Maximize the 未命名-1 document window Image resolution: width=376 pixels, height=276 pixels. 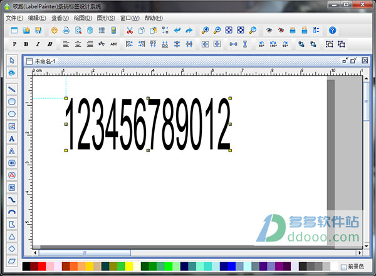click(353, 61)
